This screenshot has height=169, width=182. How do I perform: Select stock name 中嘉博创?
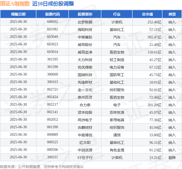click(85, 135)
